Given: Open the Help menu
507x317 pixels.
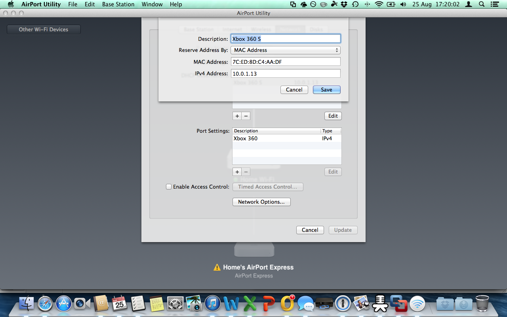Looking at the screenshot, I should click(176, 4).
